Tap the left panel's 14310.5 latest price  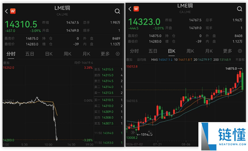21,24
